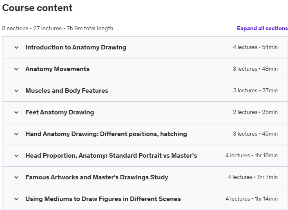The width and height of the screenshot is (288, 210).
Task: Click the '4 lectures • 1hr 14min' label
Action: point(252,199)
